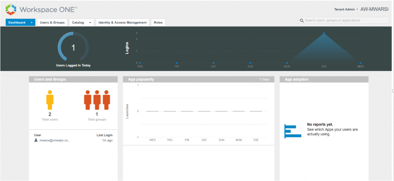Screen dimensions: 394x181
Task: Select the TUE login data point
Action: click(324, 33)
